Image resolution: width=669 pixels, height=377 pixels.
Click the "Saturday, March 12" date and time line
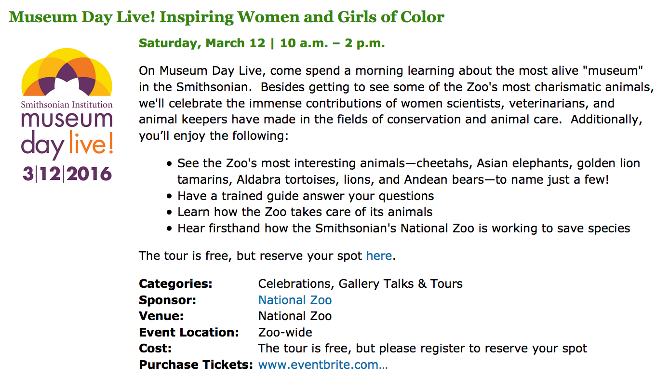point(262,43)
